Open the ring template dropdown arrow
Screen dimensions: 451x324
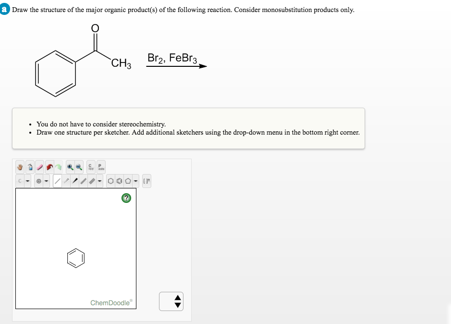click(134, 181)
